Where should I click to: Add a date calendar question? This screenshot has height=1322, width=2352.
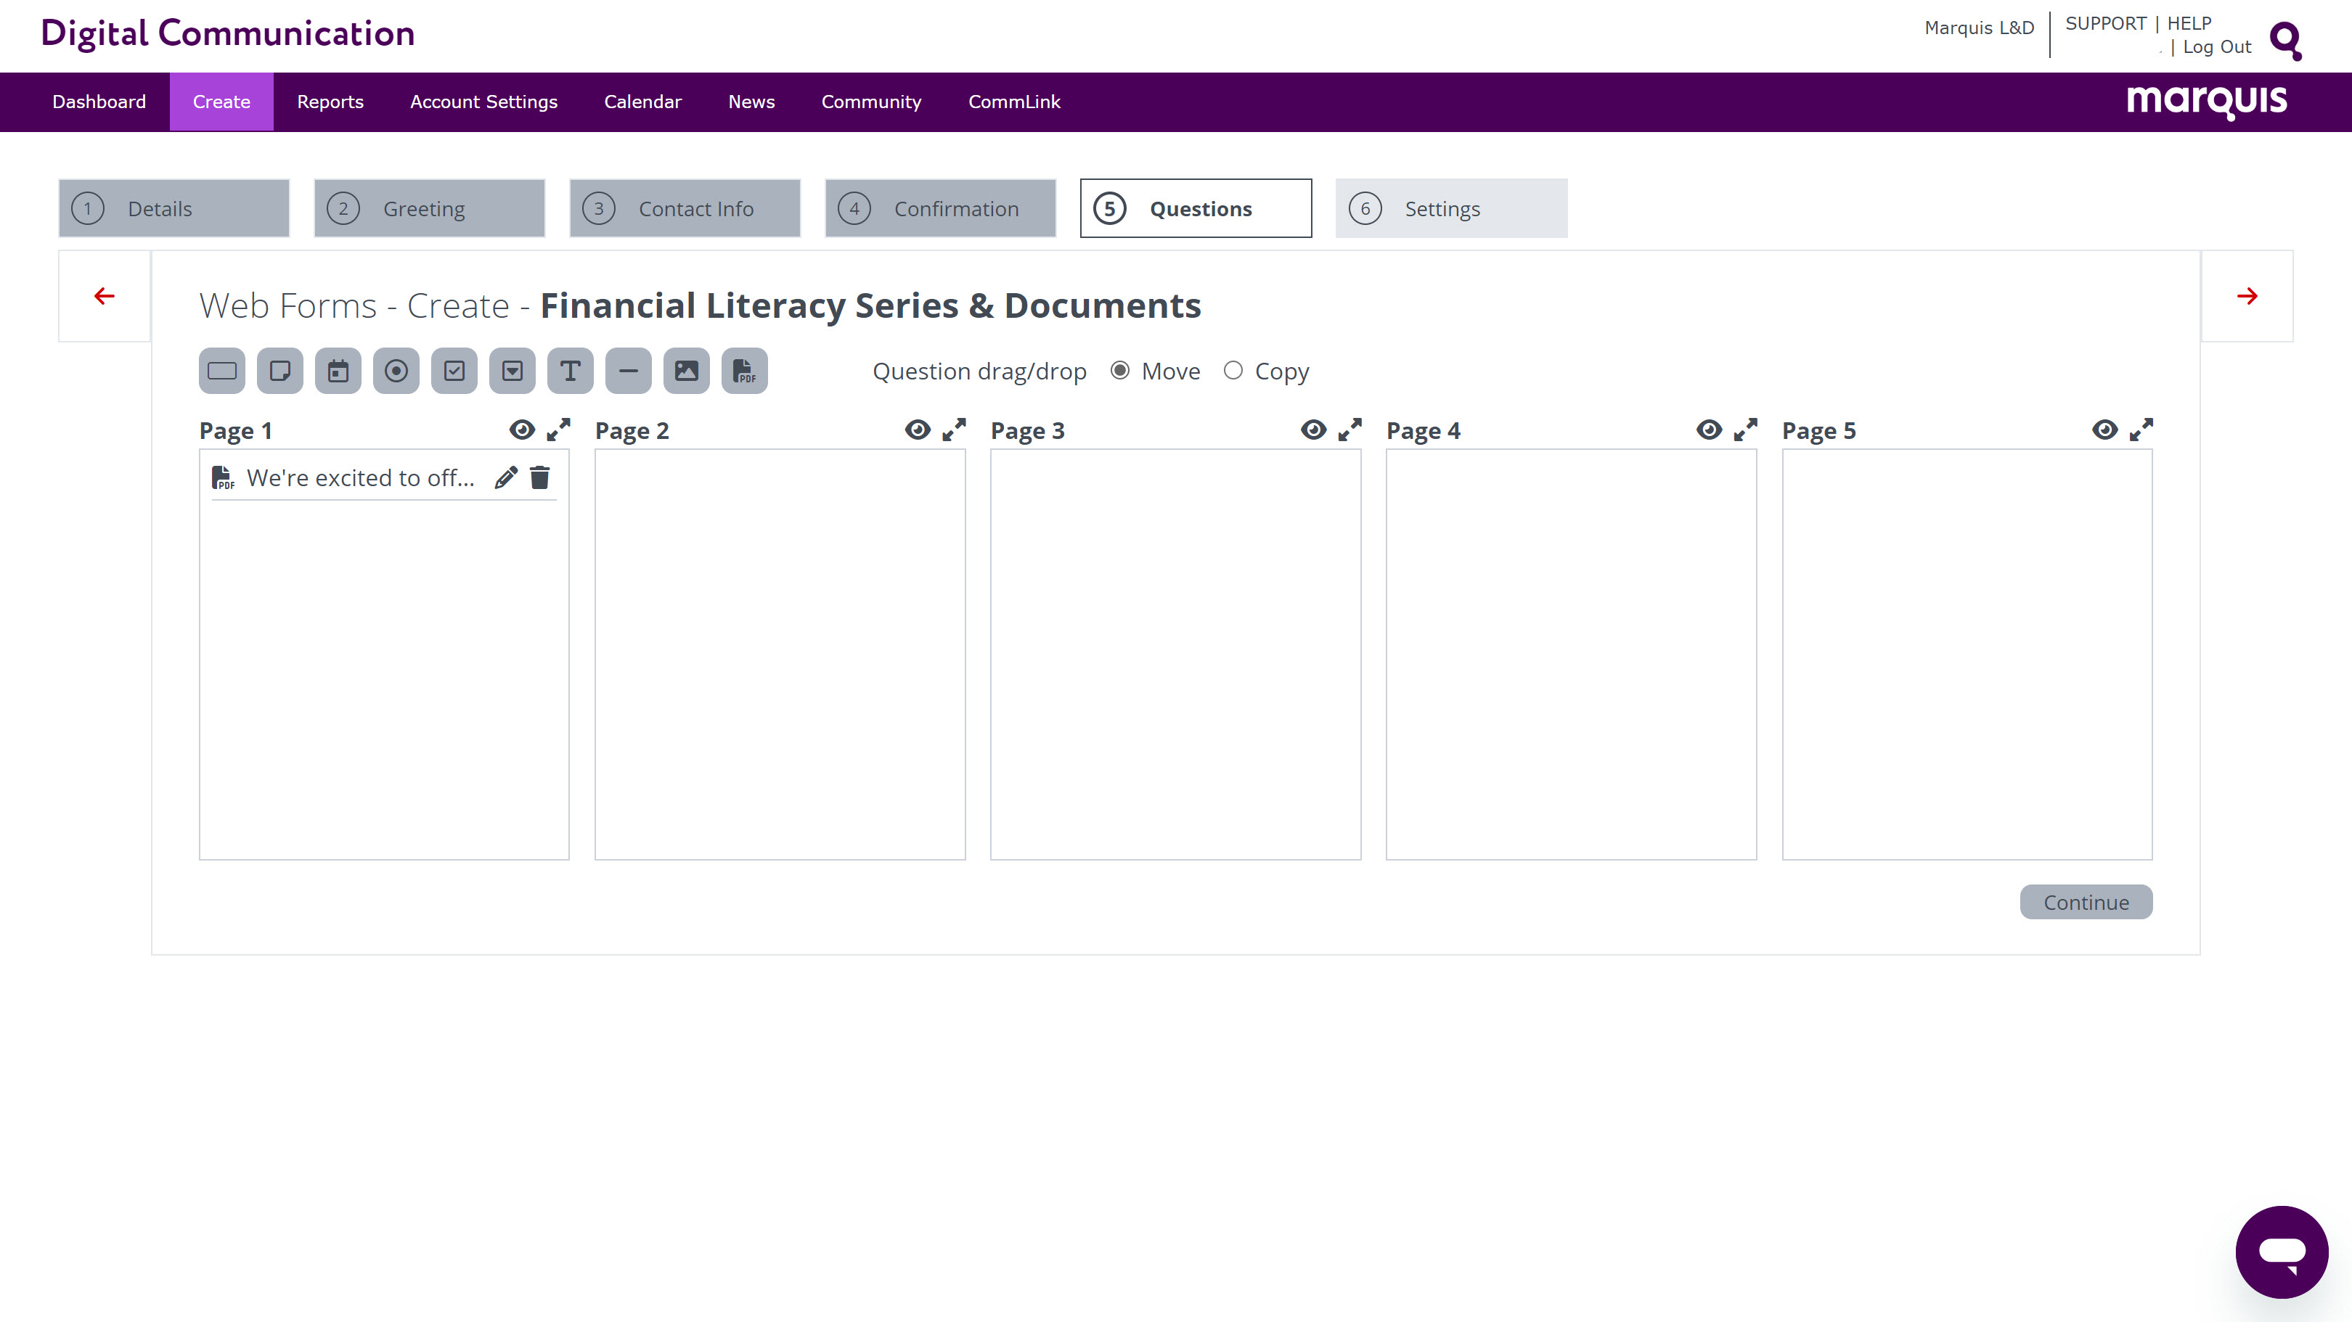pos(338,371)
